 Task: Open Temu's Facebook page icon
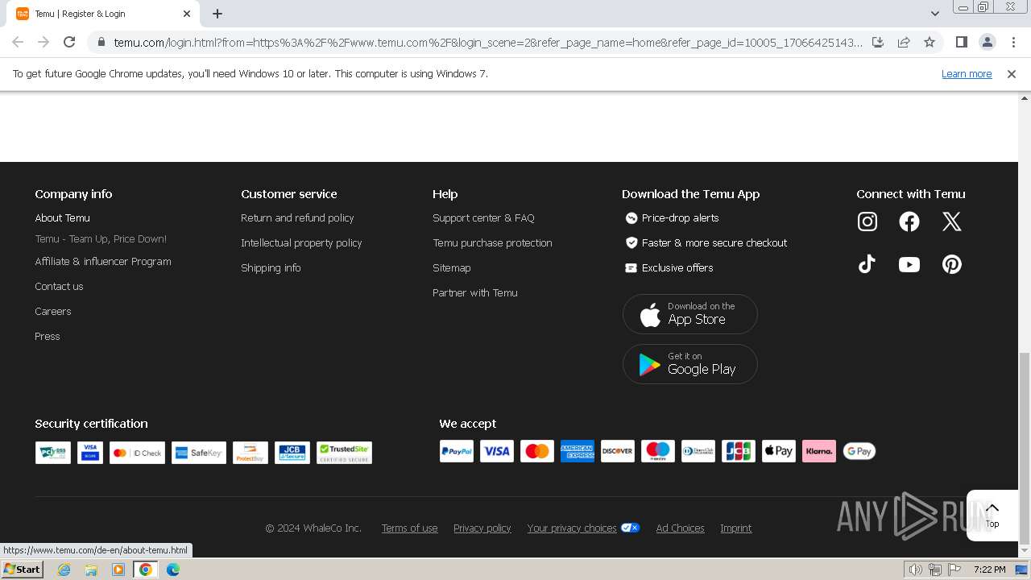(909, 222)
